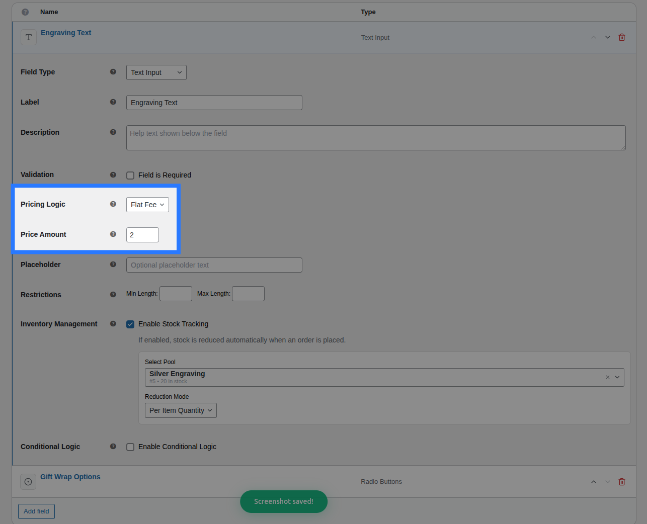Click the Screenshot saved! notification
This screenshot has width=647, height=524.
[284, 502]
